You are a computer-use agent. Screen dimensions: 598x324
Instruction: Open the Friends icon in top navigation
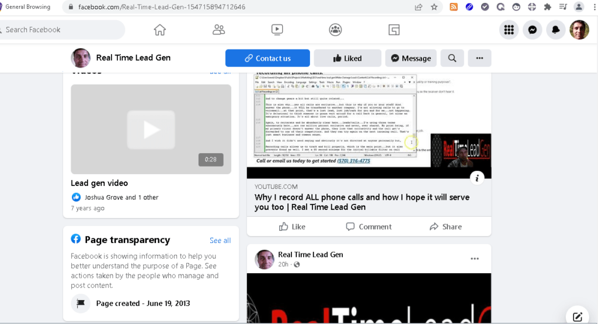(218, 30)
